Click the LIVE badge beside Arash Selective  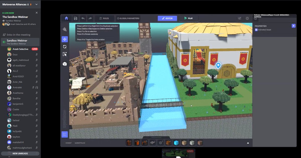click(x=35, y=49)
